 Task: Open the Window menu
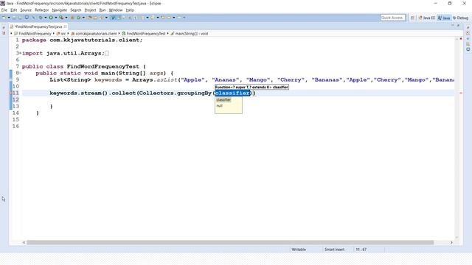coord(116,10)
